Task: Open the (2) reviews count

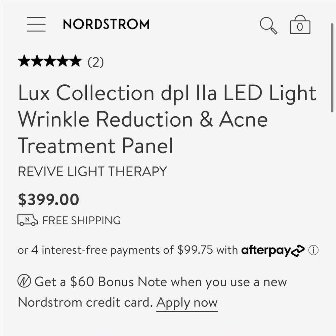Action: [x=96, y=62]
